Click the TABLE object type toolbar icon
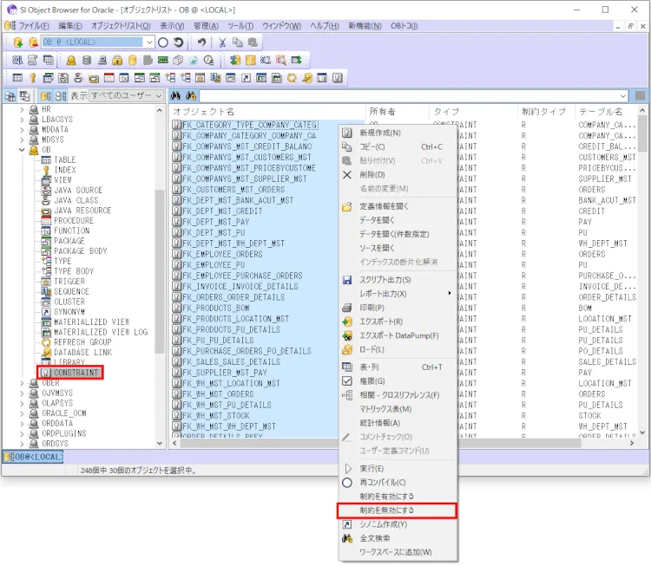The height and width of the screenshot is (565, 651). tap(17, 78)
